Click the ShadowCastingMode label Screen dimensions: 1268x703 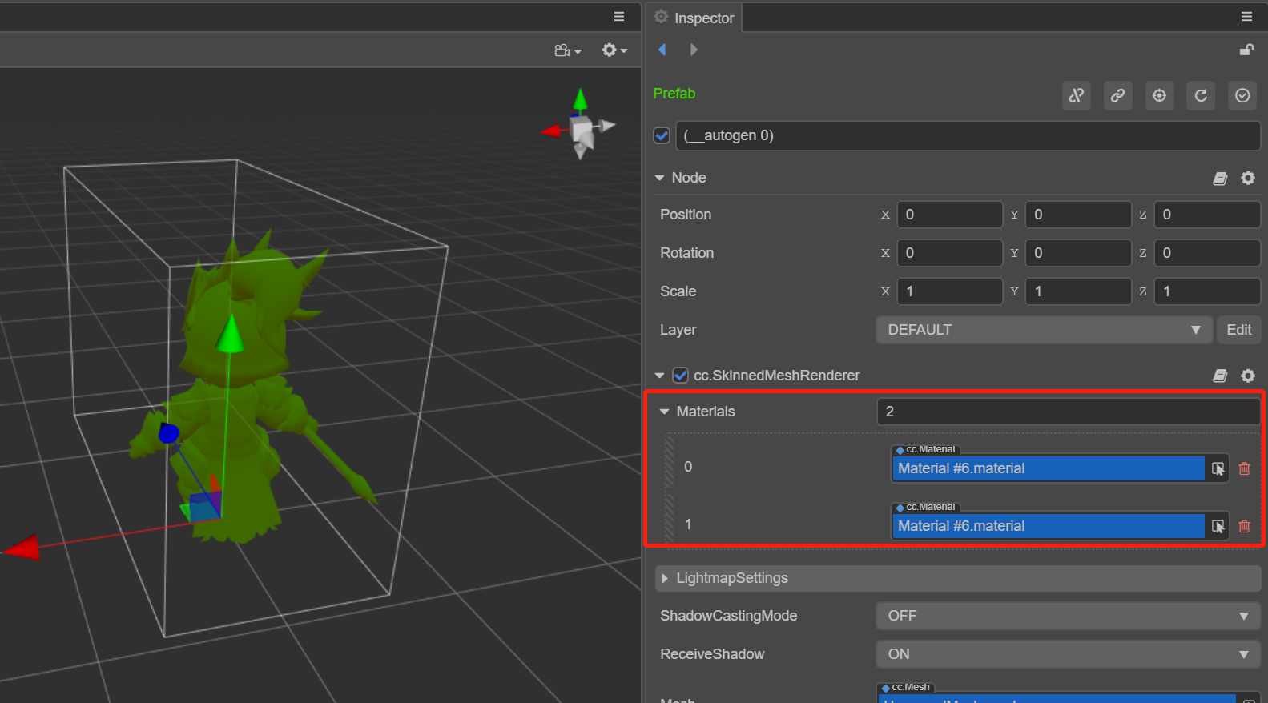pyautogui.click(x=729, y=616)
